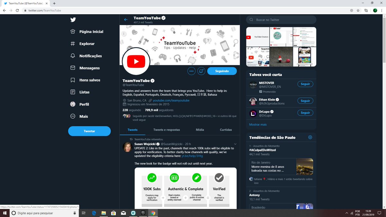The height and width of the screenshot is (217, 386).
Task: Open the Explorar section
Action: [82, 44]
